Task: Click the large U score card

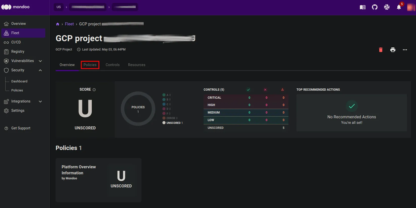Action: pyautogui.click(x=85, y=109)
